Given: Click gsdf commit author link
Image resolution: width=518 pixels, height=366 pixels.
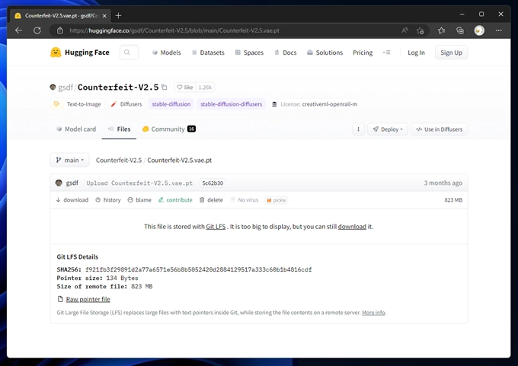Looking at the screenshot, I should coord(72,183).
